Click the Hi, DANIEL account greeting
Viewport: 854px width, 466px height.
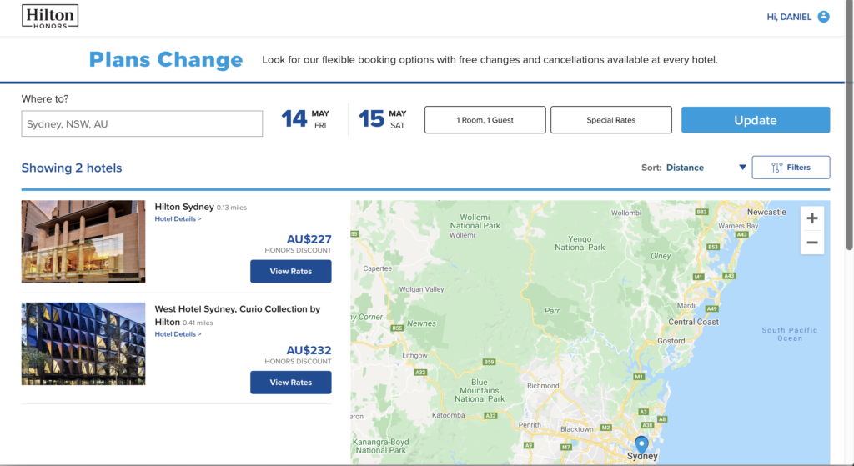789,17
